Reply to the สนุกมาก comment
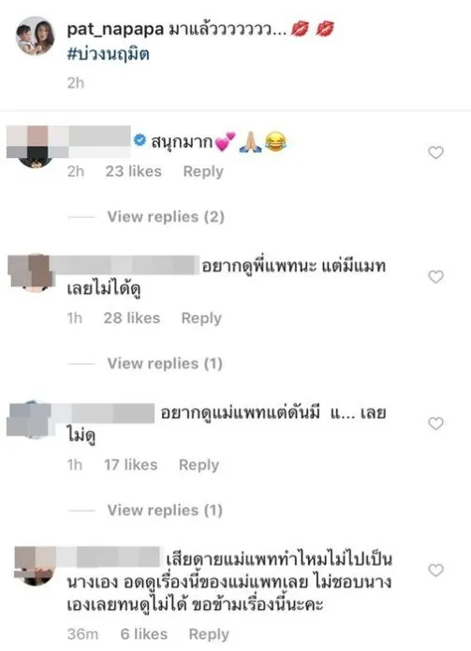Image resolution: width=471 pixels, height=651 pixels. pos(203,171)
